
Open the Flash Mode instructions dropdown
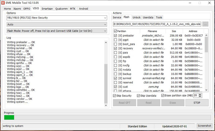pos(57,31)
